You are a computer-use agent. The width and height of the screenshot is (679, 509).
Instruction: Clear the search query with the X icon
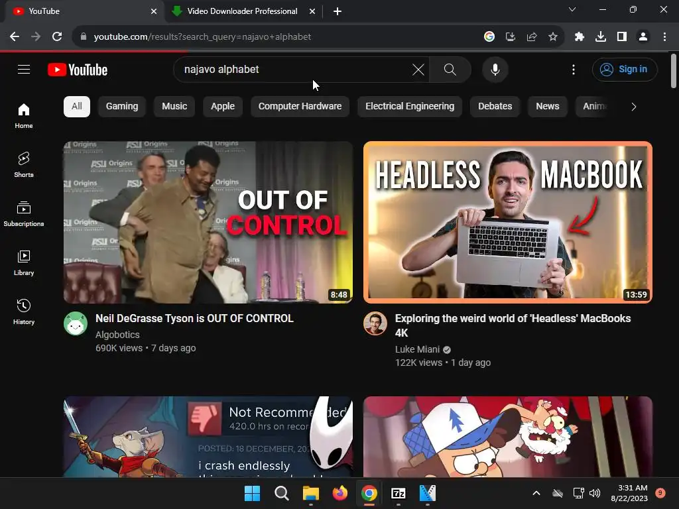[418, 69]
